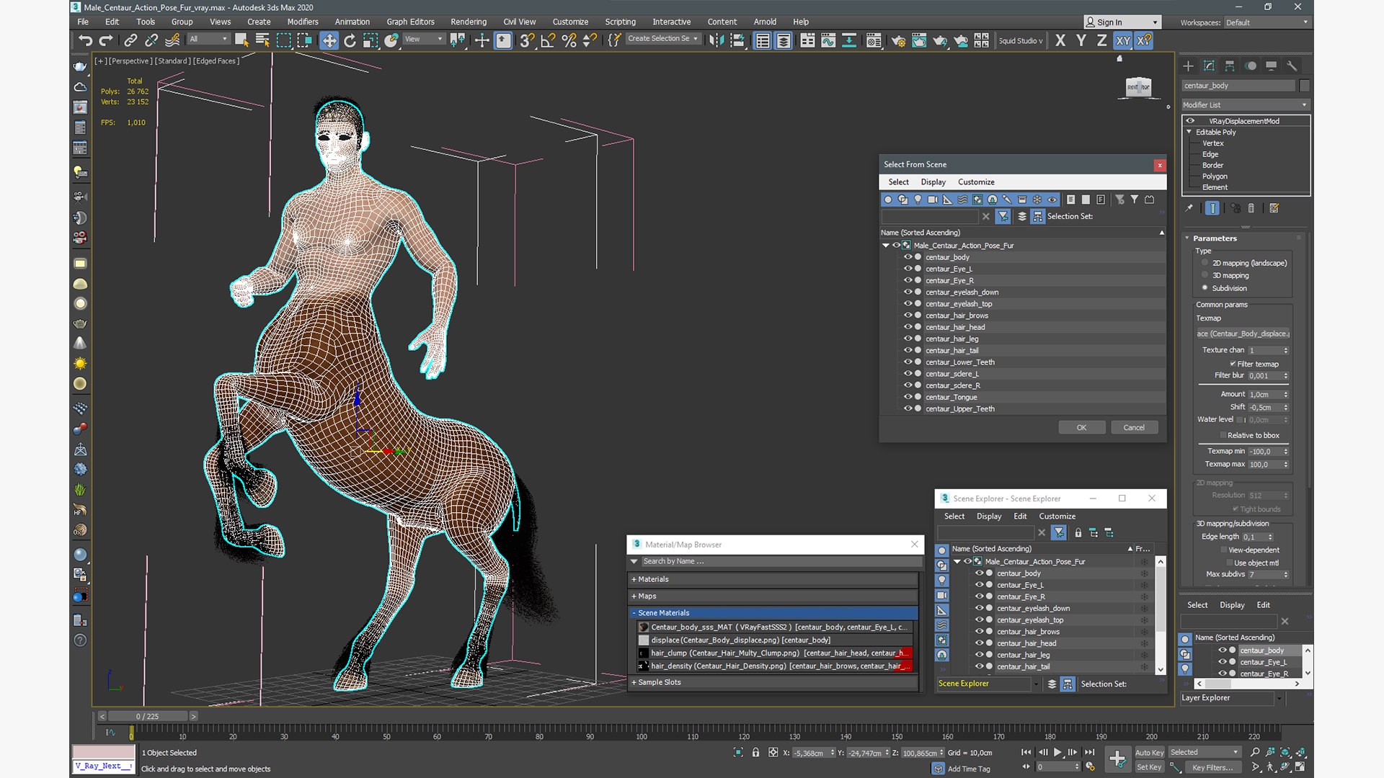Viewport: 1384px width, 778px height.
Task: Activate the Select and Link tool
Action: click(x=130, y=40)
